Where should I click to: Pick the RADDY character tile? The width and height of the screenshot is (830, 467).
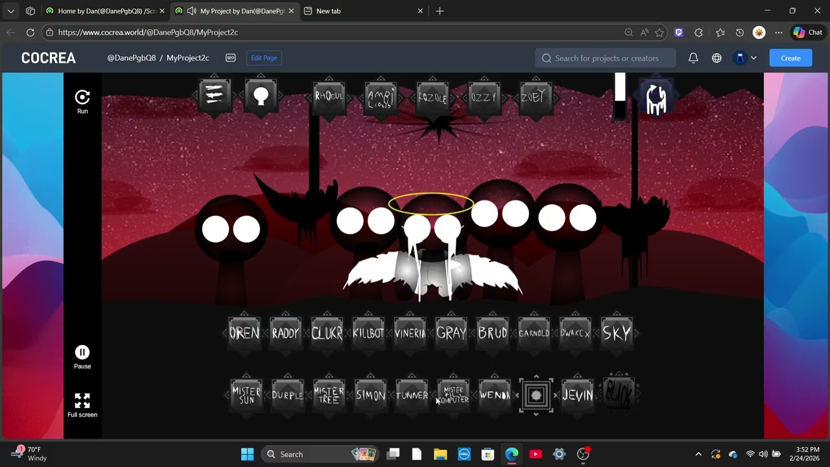coord(286,333)
